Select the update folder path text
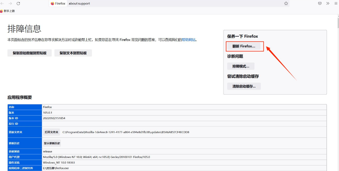 click(x=126, y=132)
